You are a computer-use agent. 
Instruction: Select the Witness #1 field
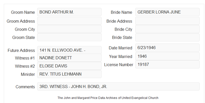(69, 58)
